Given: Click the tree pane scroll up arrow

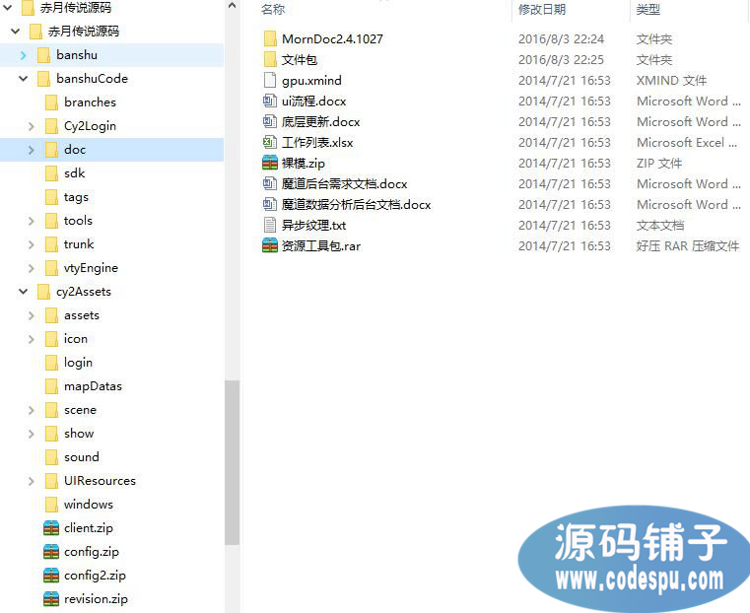Looking at the screenshot, I should [232, 6].
